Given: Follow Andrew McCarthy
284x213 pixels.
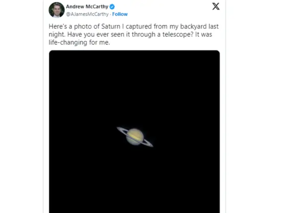Looking at the screenshot, I should coord(120,14).
